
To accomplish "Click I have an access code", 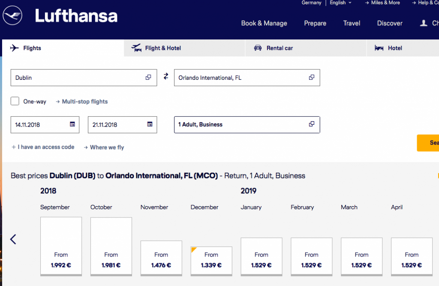I will tap(45, 147).
